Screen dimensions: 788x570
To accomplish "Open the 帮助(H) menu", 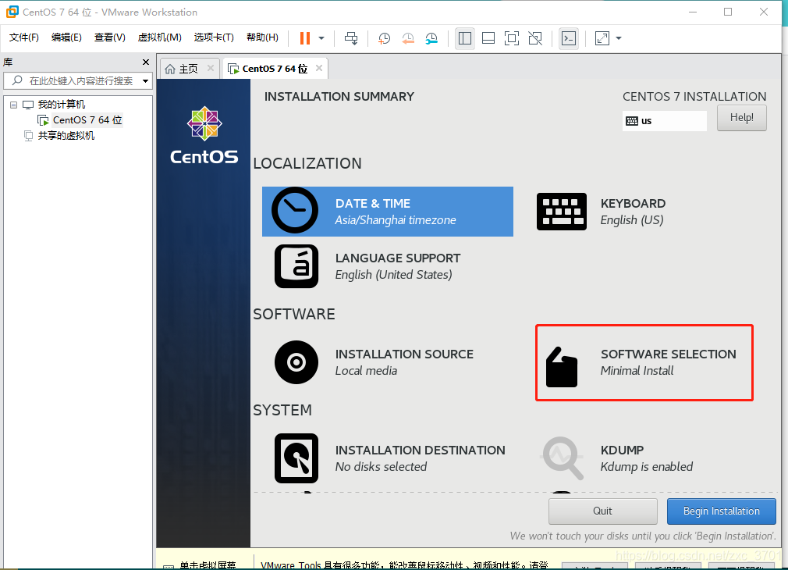I will (262, 37).
